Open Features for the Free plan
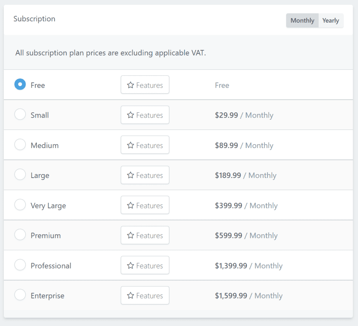The width and height of the screenshot is (358, 326). (145, 84)
